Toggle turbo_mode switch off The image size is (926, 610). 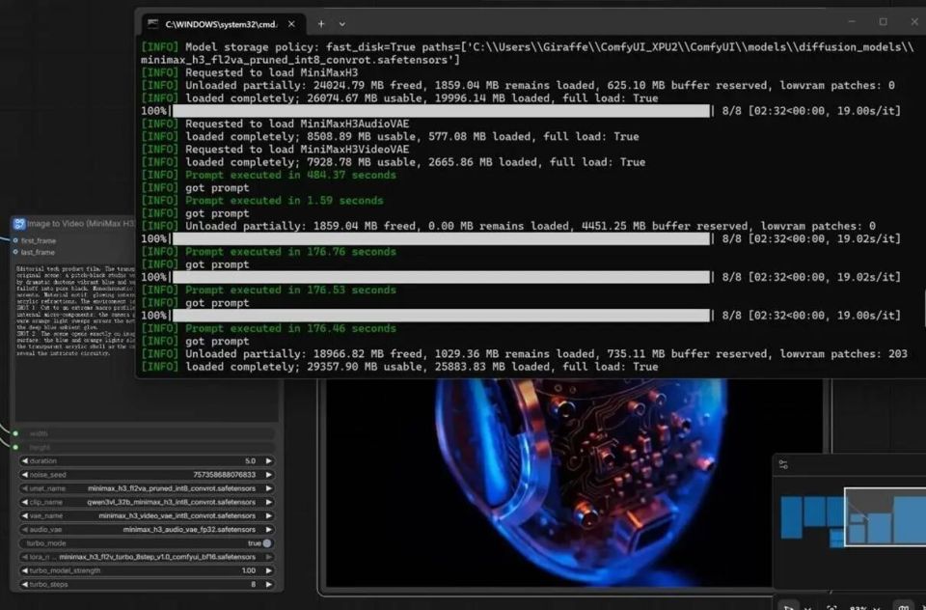[x=267, y=543]
